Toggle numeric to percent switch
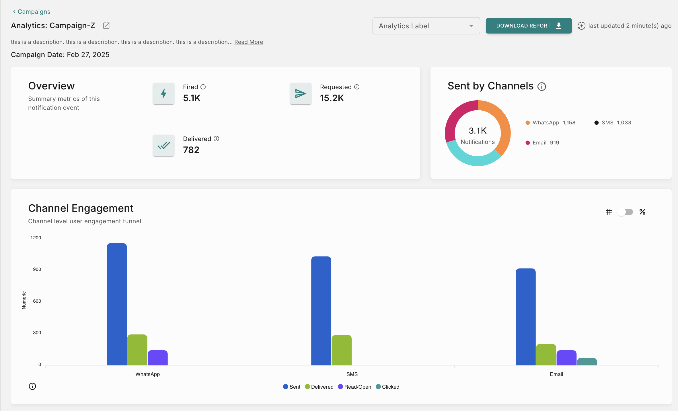This screenshot has height=411, width=678. click(x=625, y=212)
